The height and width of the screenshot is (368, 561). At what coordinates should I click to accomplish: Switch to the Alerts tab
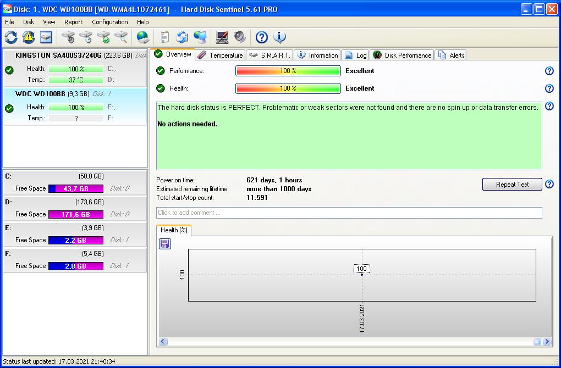[451, 55]
